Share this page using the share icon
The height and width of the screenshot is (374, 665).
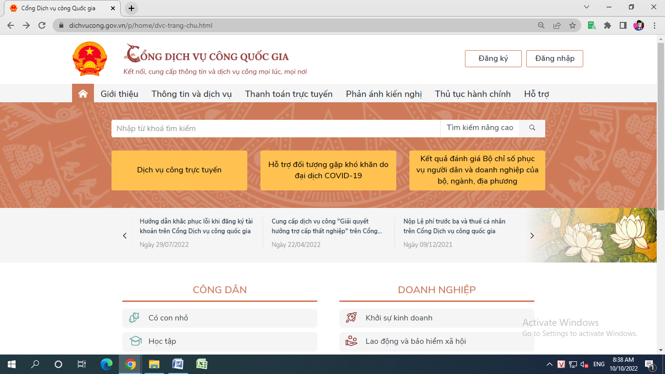557,25
